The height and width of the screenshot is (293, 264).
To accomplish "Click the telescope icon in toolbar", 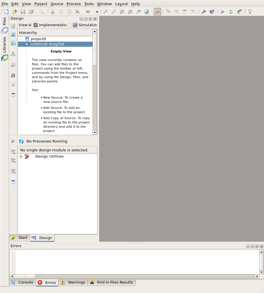I will tap(239, 12).
